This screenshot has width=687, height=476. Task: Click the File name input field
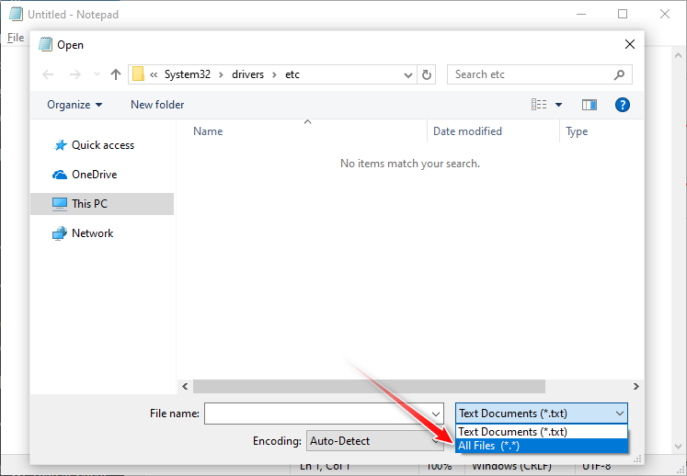point(316,414)
